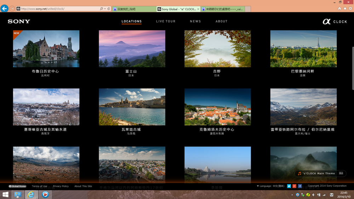The width and height of the screenshot is (354, 199).
Task: Click the α CLOCK Main Theme label
Action: pos(319,173)
